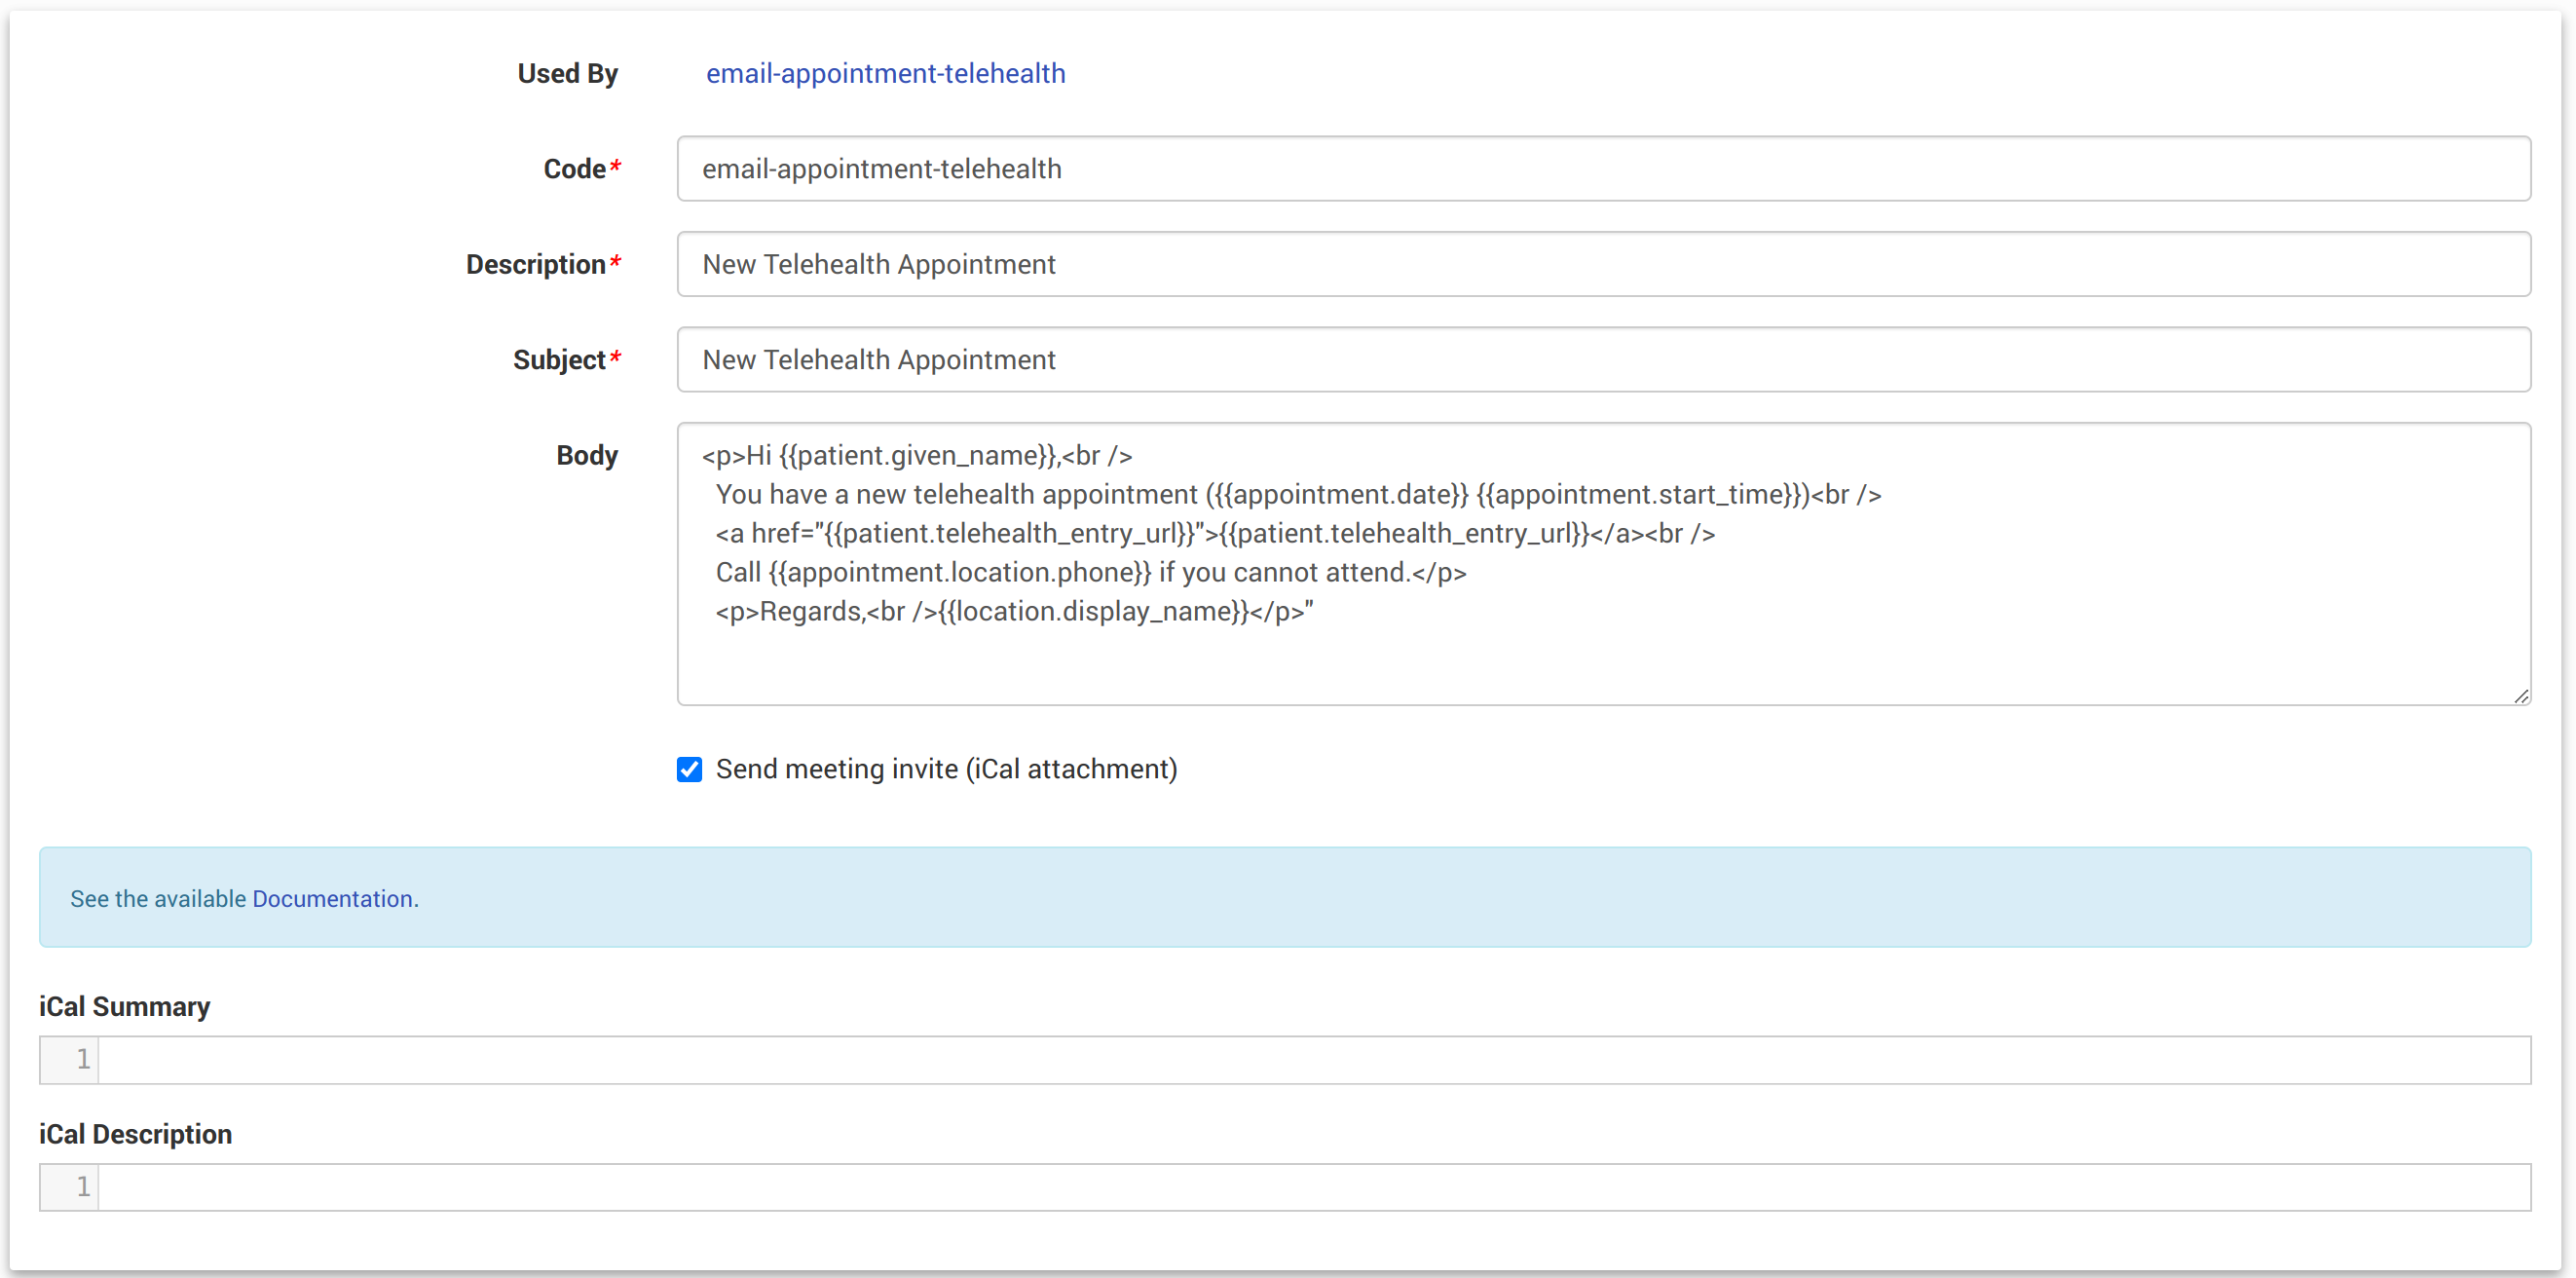This screenshot has height=1278, width=2576.
Task: Click the Description field label
Action: (536, 264)
